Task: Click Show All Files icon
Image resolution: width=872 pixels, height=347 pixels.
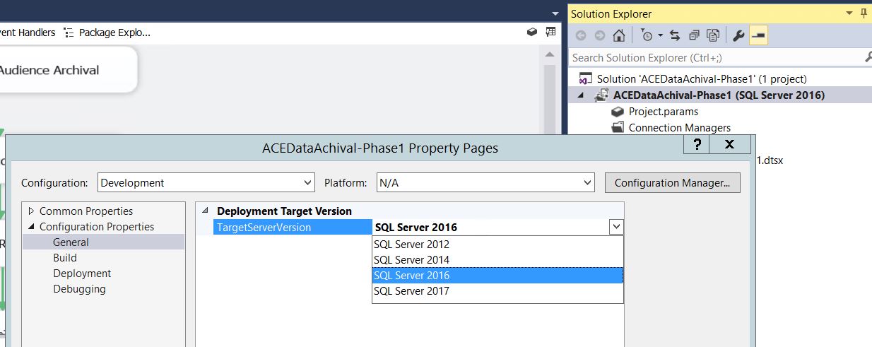Action: tap(713, 35)
